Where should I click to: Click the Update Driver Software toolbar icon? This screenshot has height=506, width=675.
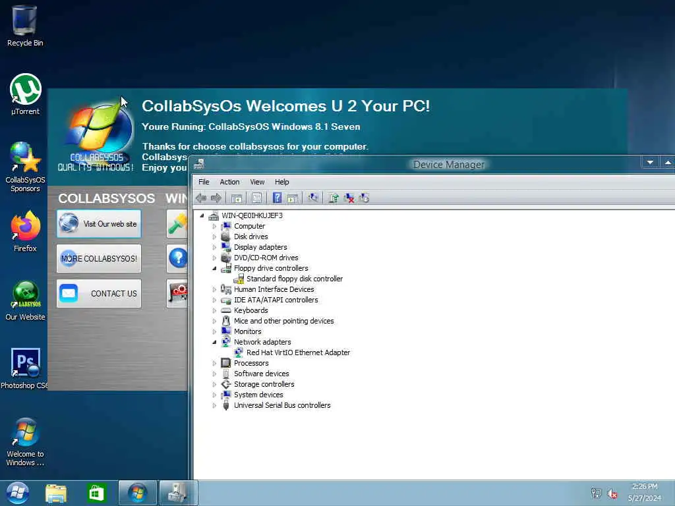click(x=333, y=198)
